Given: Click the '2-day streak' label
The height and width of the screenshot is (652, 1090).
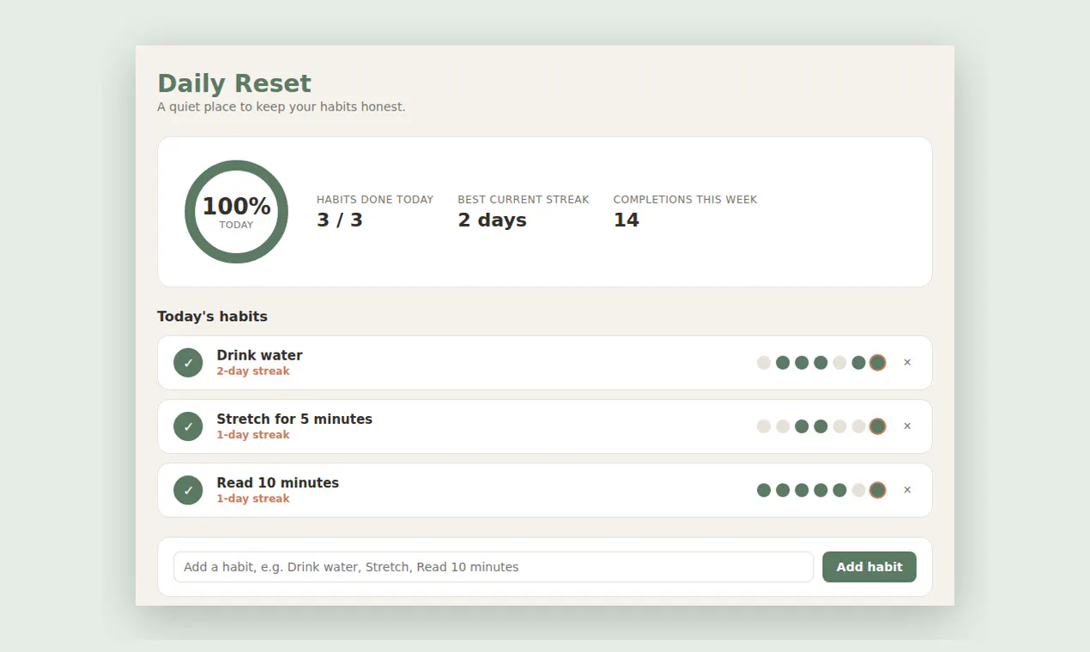Looking at the screenshot, I should click(253, 371).
